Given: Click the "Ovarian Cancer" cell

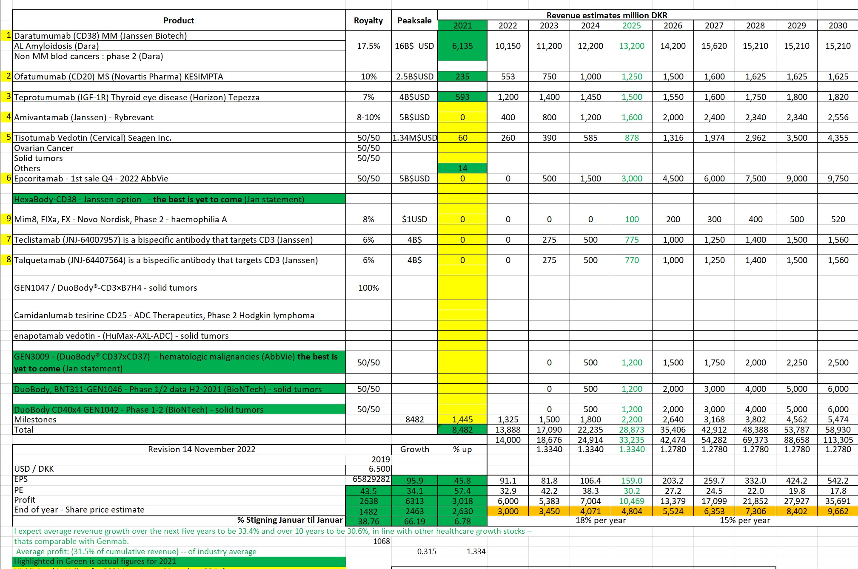Looking at the screenshot, I should (179, 148).
